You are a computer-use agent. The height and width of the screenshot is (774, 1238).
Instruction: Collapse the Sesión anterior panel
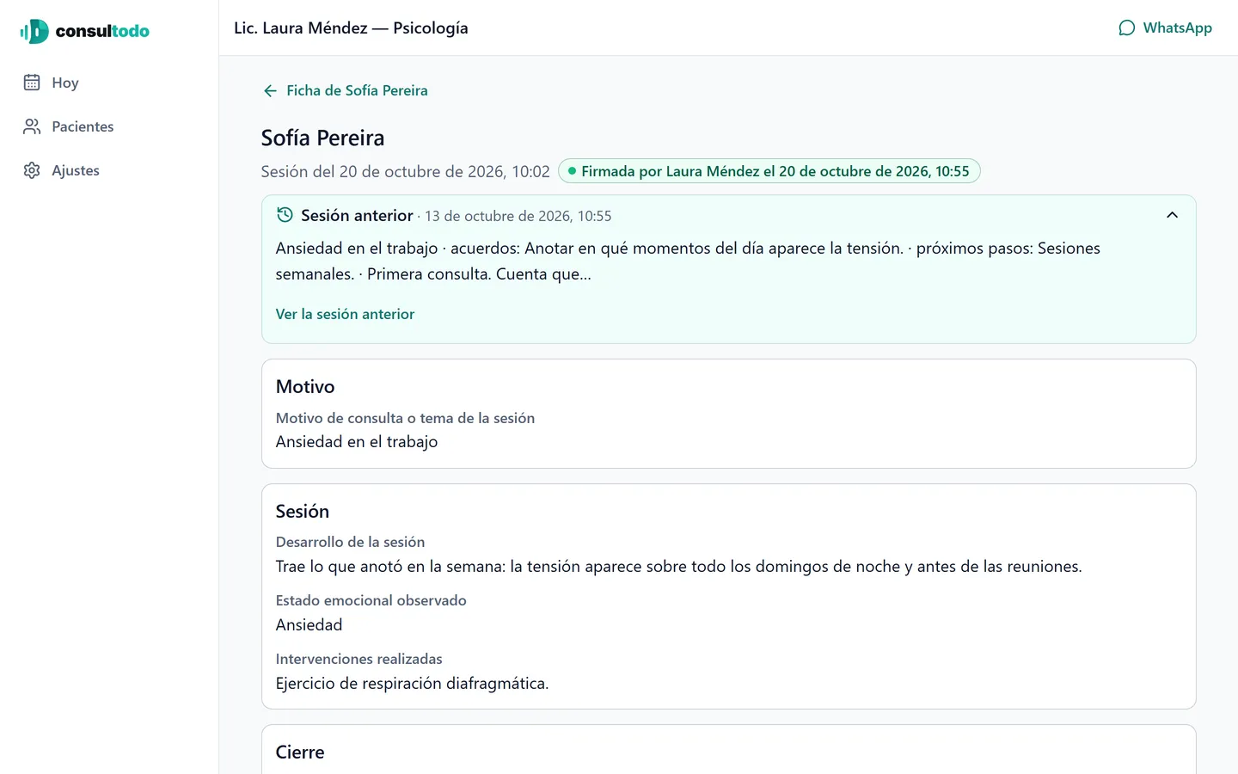coord(1172,215)
